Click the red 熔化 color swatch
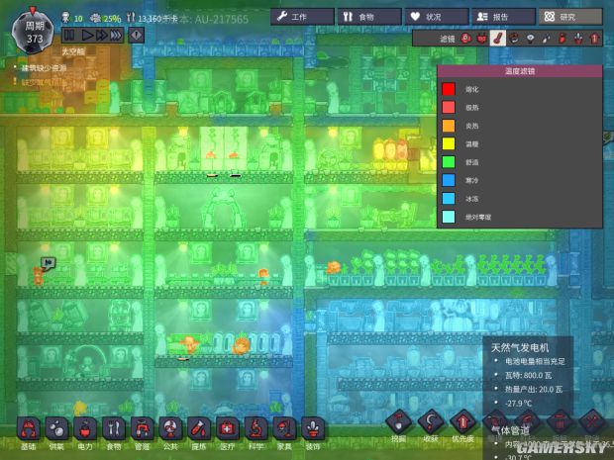 (450, 89)
